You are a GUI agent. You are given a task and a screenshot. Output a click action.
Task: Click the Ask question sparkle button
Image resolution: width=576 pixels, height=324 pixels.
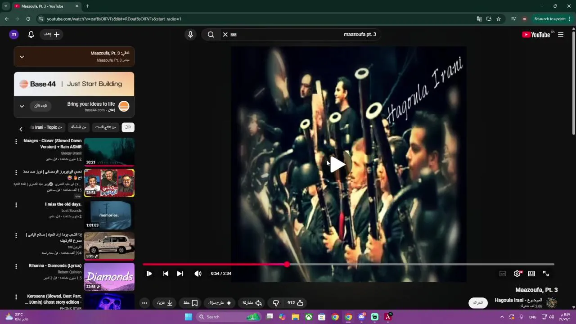220,303
